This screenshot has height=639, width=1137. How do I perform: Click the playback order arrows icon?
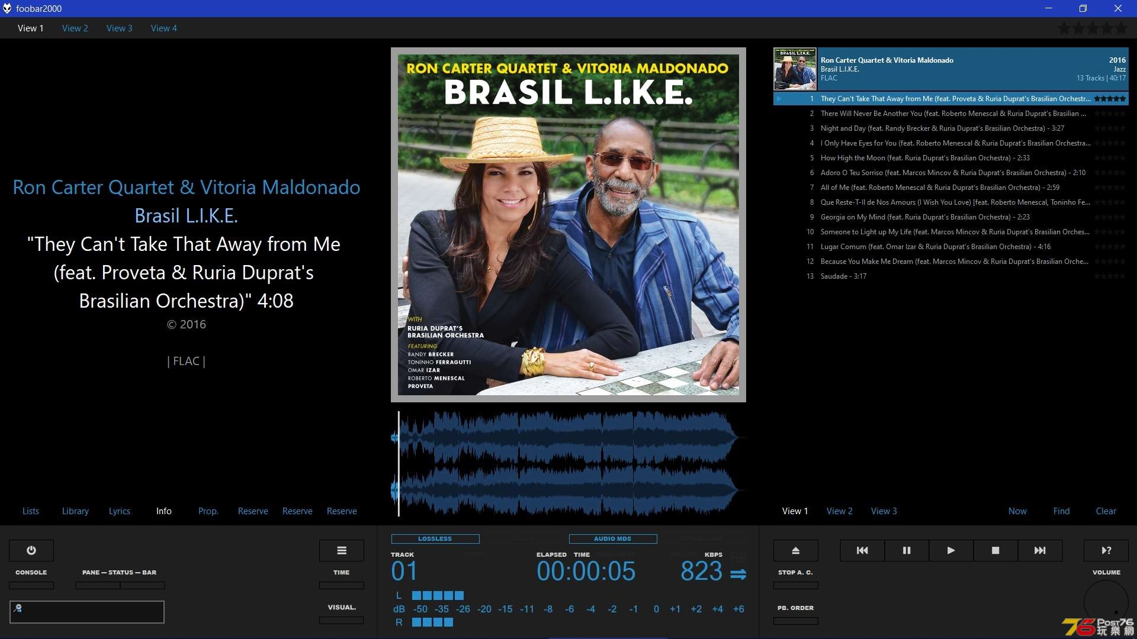tap(738, 574)
